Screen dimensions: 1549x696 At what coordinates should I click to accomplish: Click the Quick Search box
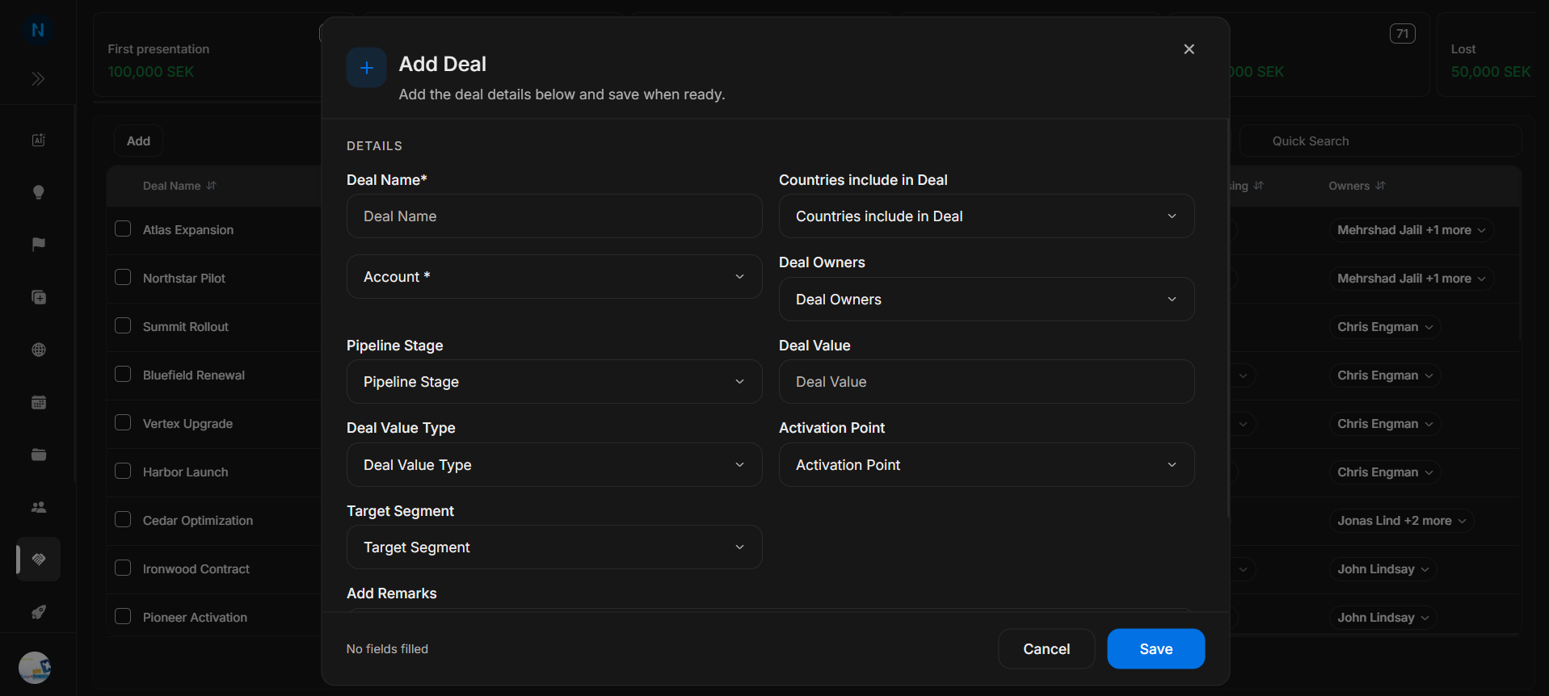click(x=1381, y=141)
